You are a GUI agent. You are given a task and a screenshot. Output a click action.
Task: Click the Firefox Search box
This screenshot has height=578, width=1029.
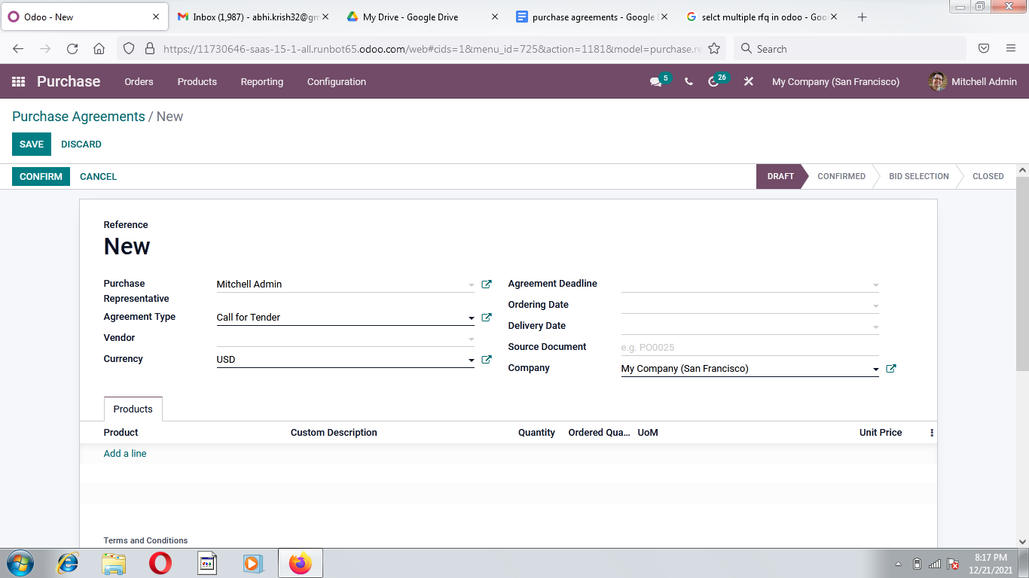tap(850, 49)
